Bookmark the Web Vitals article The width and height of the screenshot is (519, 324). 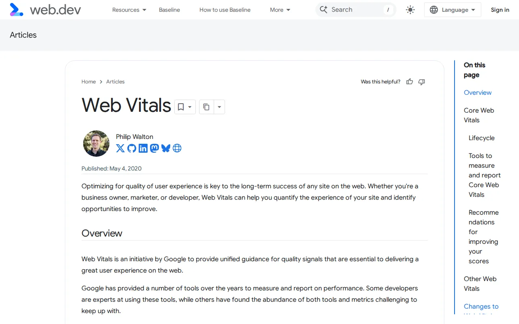coord(181,107)
